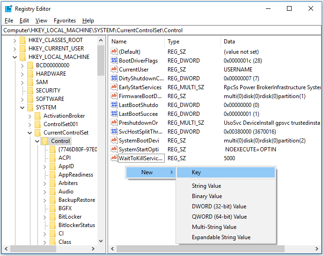Collapse the SYSTEM hive node
This screenshot has height=256, width=323.
click(22, 107)
